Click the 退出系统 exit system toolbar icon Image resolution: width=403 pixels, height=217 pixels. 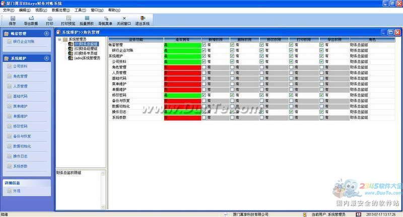[143, 21]
